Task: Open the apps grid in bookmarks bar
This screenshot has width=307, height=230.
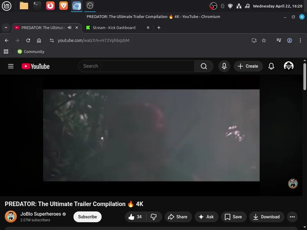Action: (x=6, y=52)
